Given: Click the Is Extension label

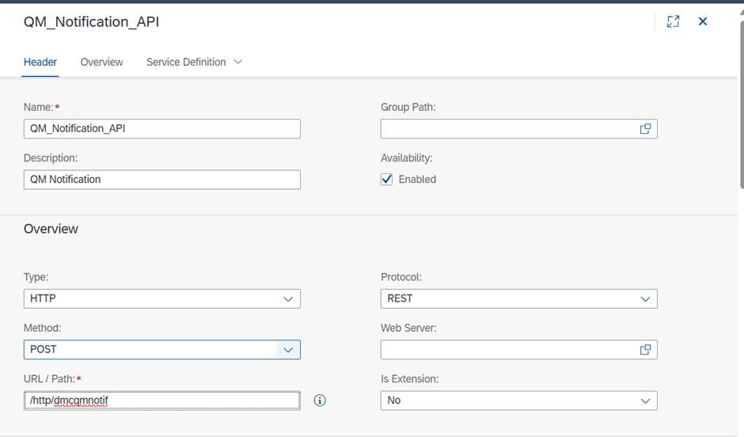Looking at the screenshot, I should pyautogui.click(x=409, y=378).
